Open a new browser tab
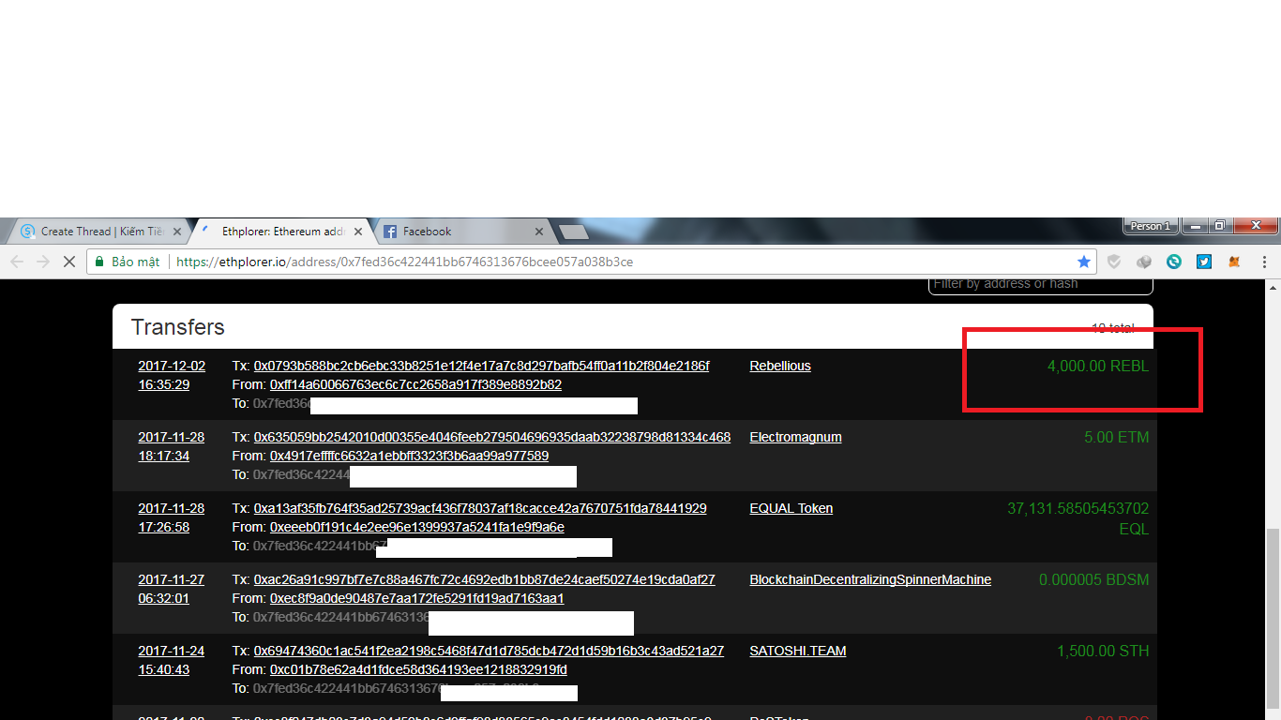1281x720 pixels. point(573,232)
